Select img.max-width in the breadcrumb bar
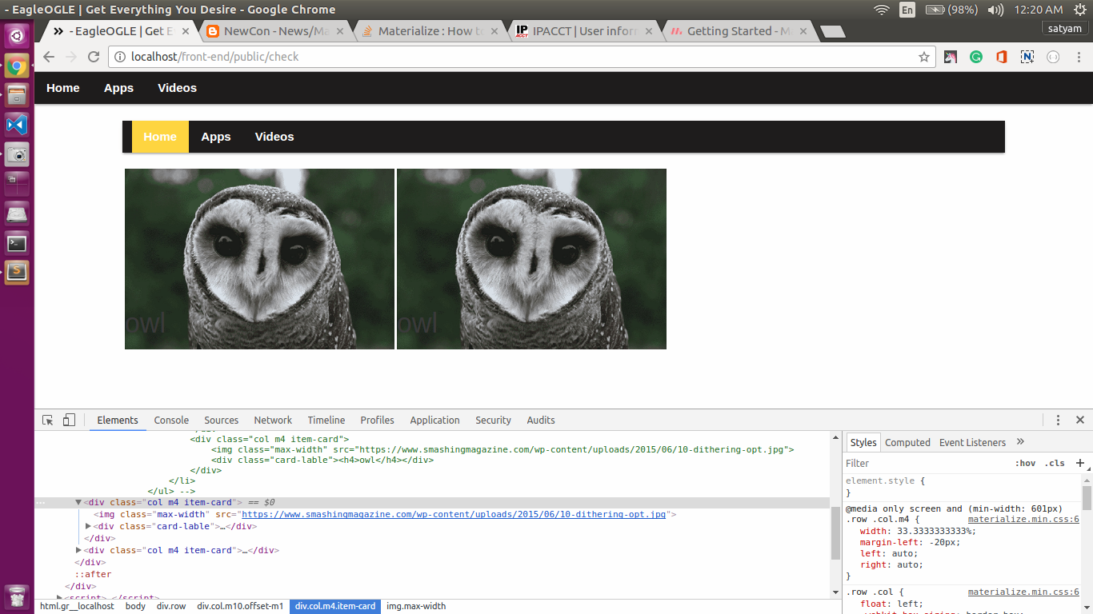The height and width of the screenshot is (614, 1093). click(416, 606)
